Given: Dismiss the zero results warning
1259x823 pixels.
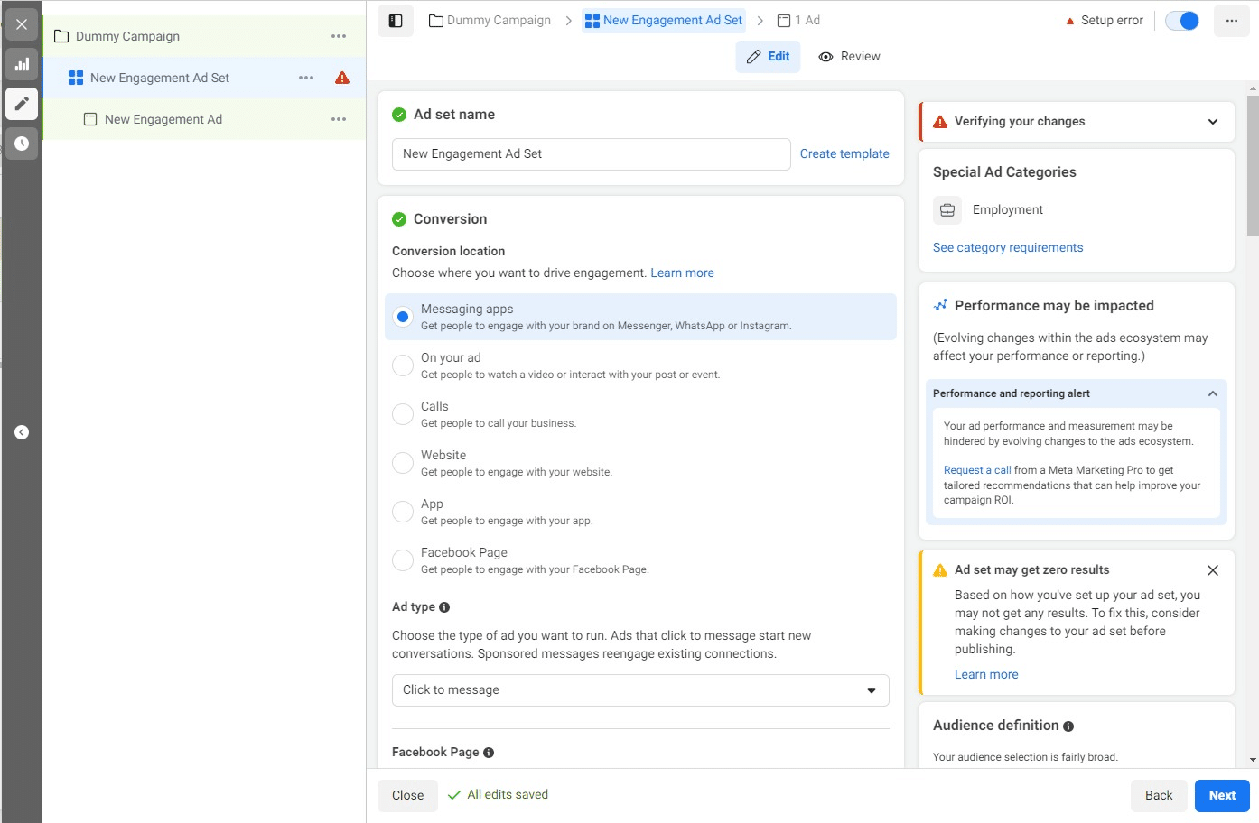Looking at the screenshot, I should 1213,570.
